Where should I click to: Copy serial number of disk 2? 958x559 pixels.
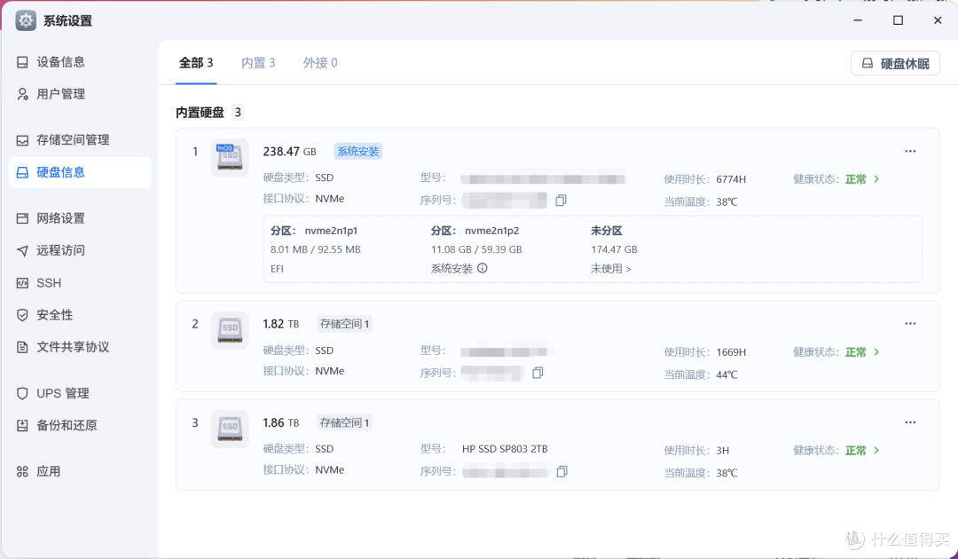point(538,373)
